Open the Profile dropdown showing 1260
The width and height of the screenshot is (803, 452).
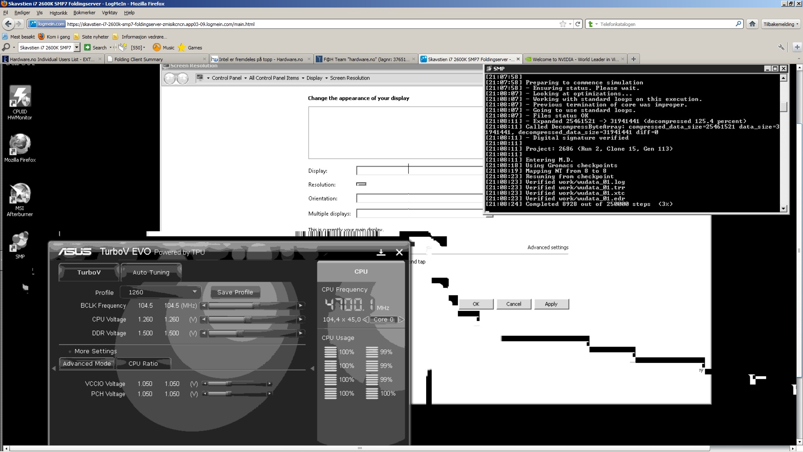[x=161, y=292]
